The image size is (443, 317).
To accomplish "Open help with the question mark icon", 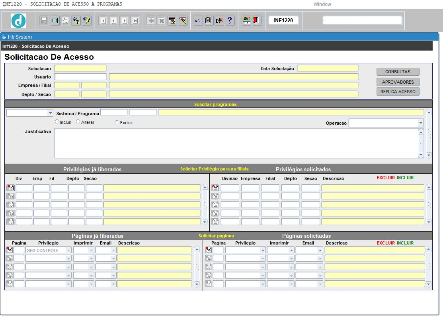I will (230, 20).
